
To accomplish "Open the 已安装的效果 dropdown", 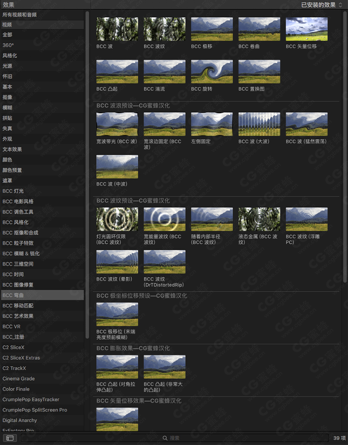I will (322, 5).
